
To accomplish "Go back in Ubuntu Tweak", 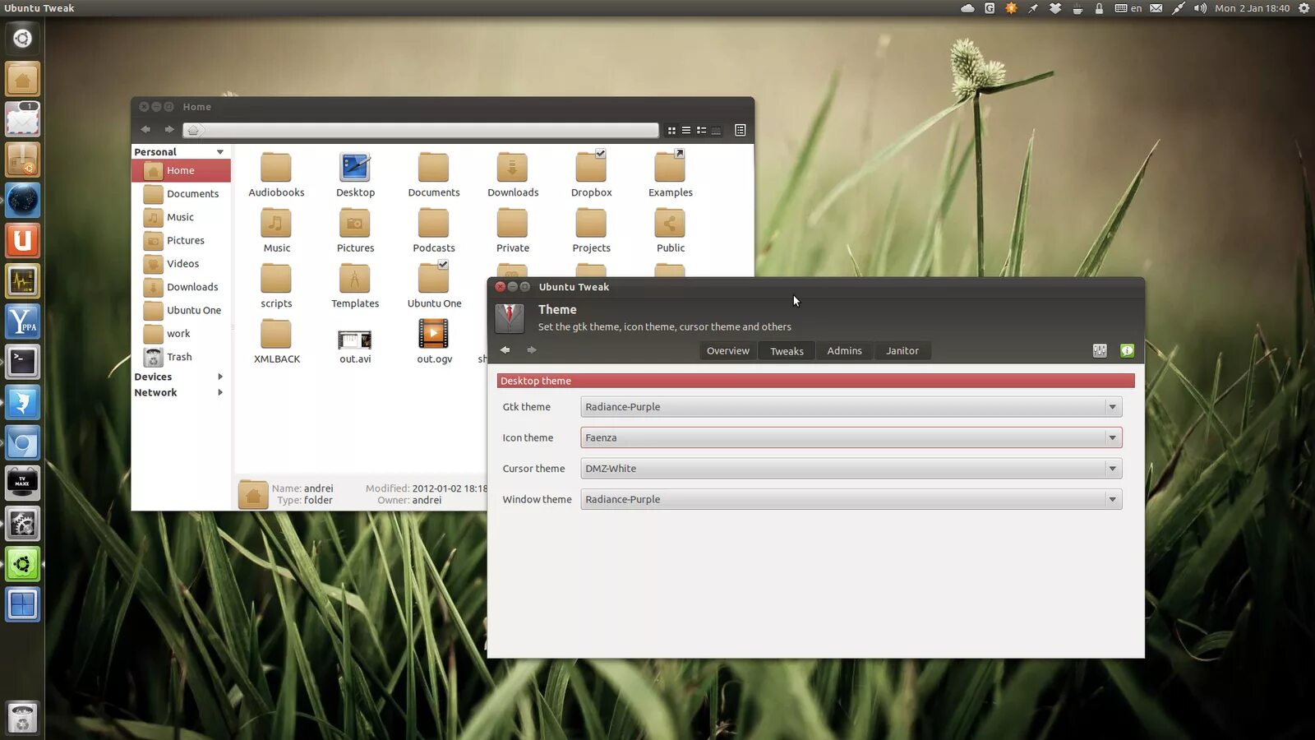I will click(505, 350).
